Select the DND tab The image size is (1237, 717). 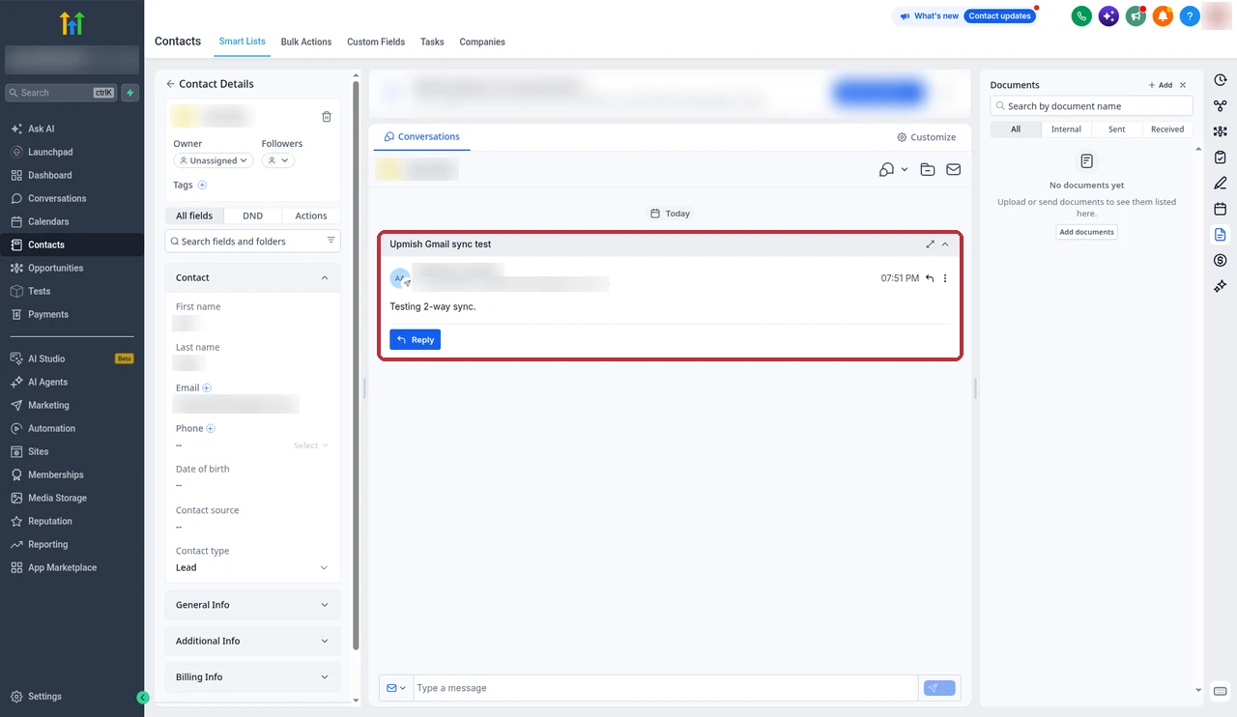252,215
